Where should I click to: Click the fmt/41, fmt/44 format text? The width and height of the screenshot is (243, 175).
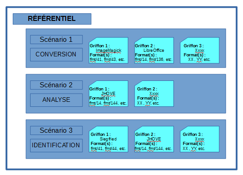coord(109,149)
